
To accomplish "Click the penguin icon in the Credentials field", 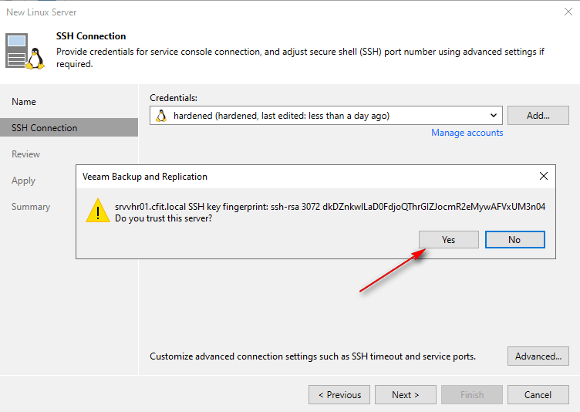I will click(x=161, y=116).
